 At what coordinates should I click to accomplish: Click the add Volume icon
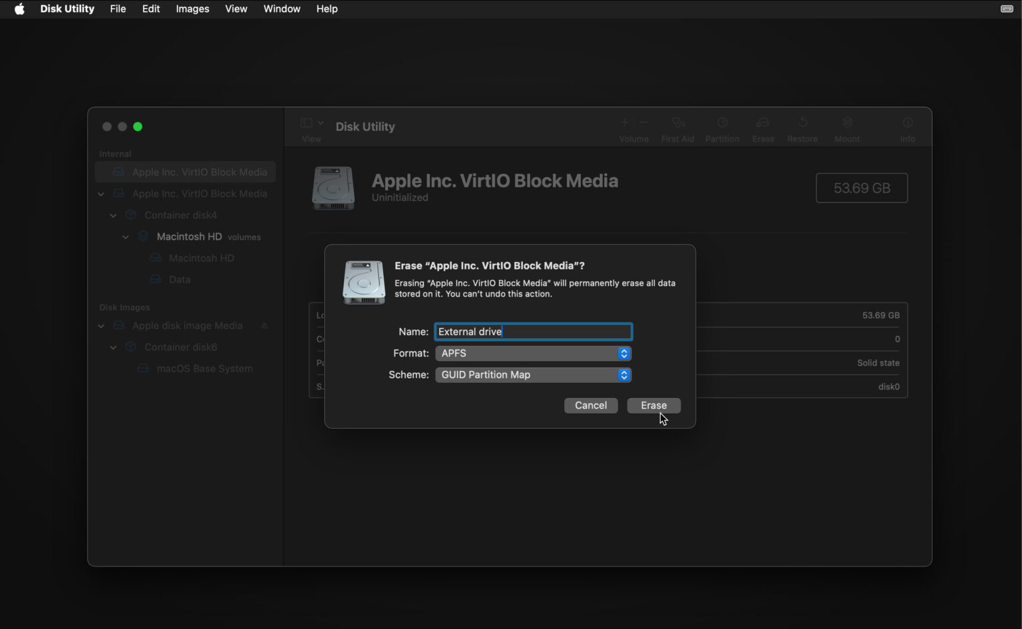pos(624,122)
